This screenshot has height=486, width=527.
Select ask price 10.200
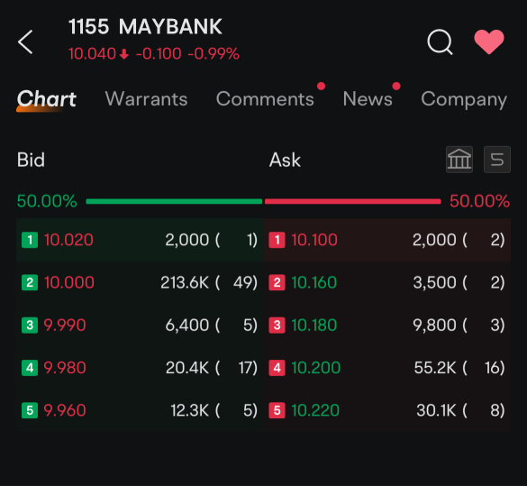[x=315, y=368]
